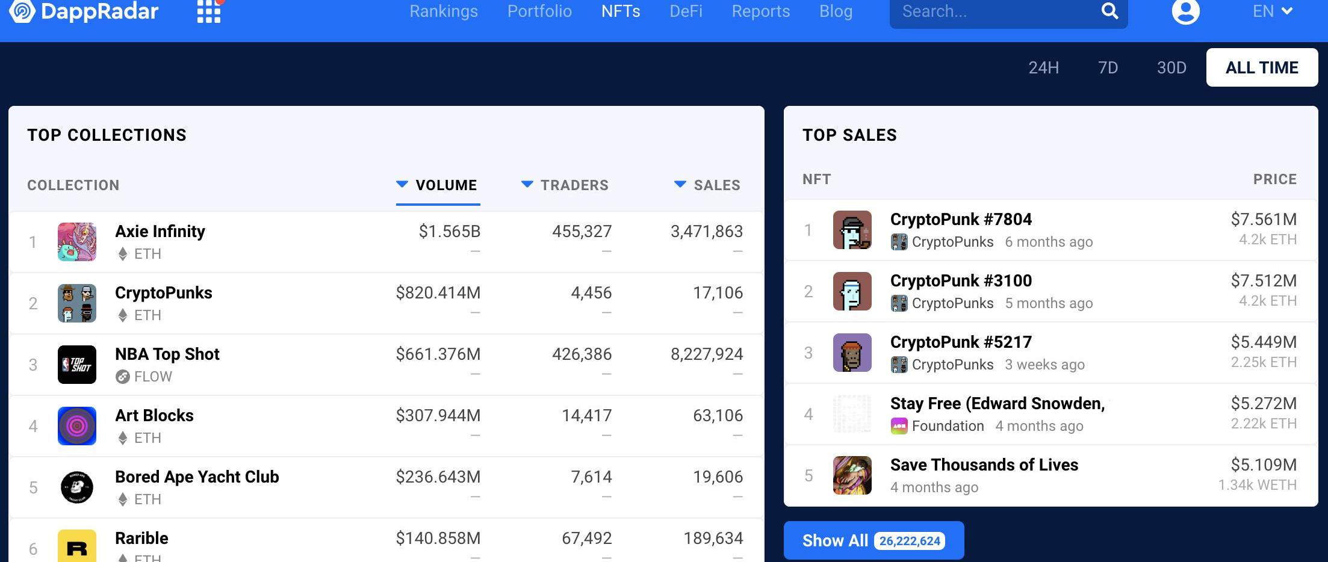The width and height of the screenshot is (1328, 562).
Task: Select the 7D time range
Action: click(x=1108, y=67)
